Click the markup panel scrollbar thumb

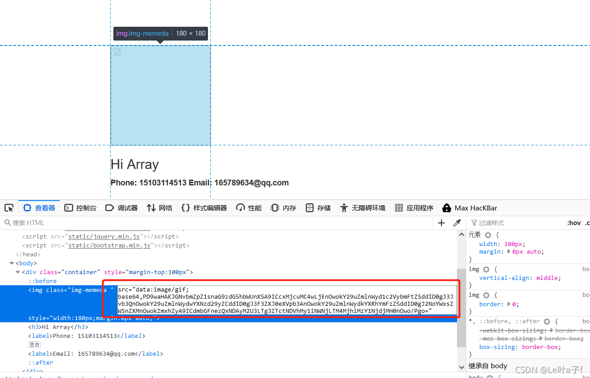[x=461, y=308]
